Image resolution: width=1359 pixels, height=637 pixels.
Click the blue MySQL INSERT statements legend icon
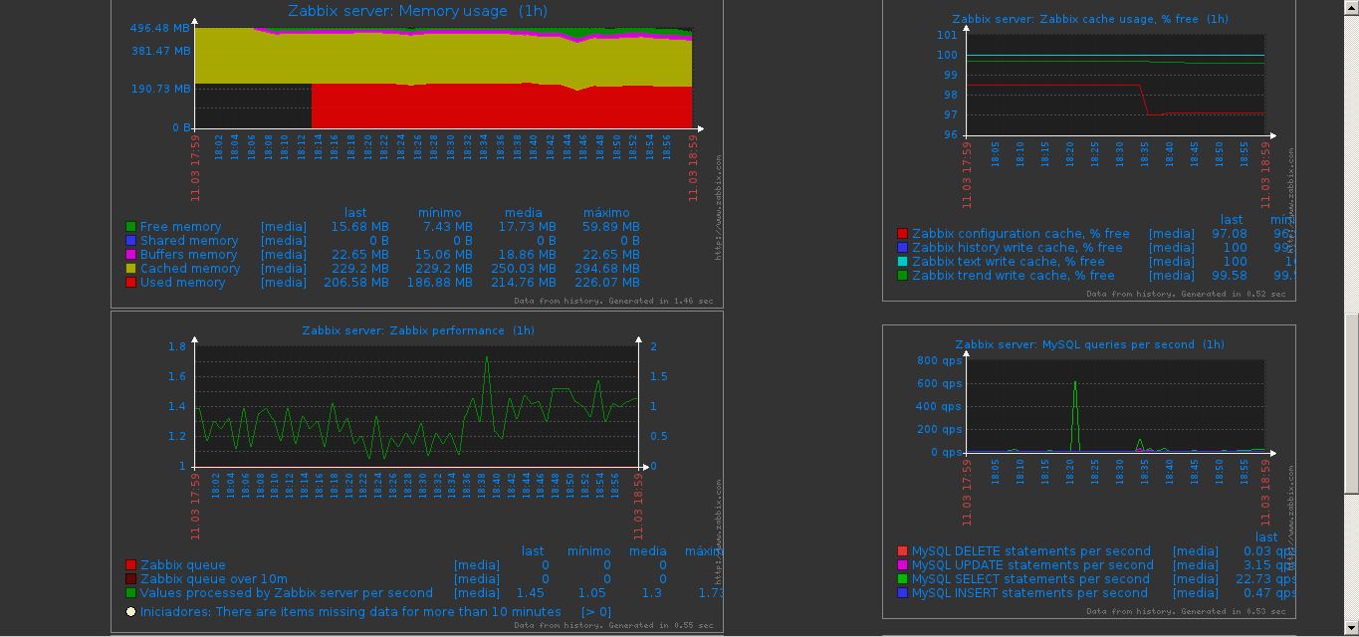coord(902,593)
